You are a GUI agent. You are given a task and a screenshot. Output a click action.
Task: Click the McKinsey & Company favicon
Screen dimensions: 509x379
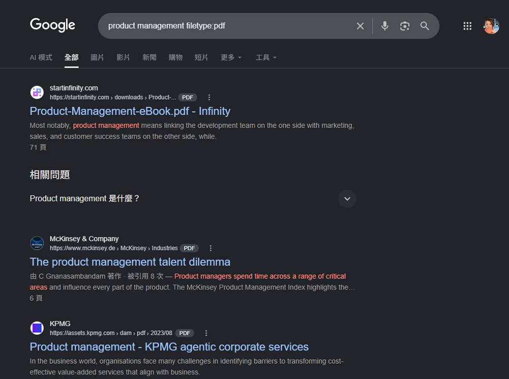[37, 243]
